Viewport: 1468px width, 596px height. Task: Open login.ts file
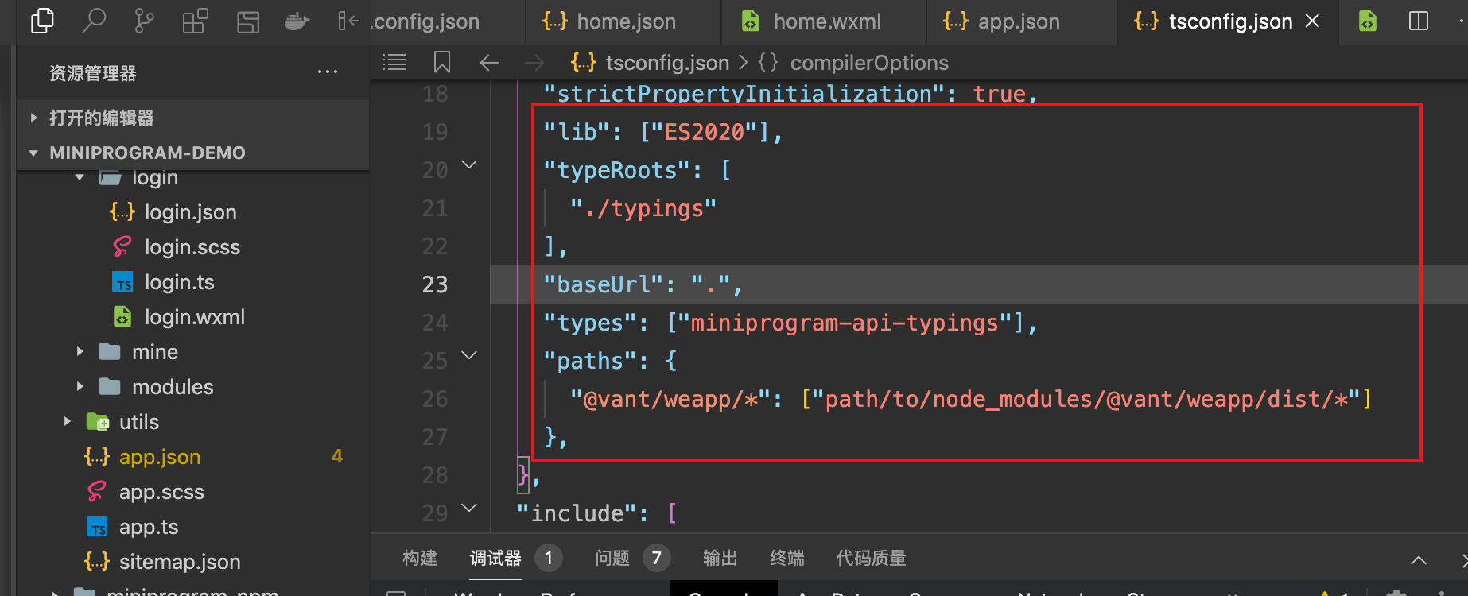(x=179, y=282)
